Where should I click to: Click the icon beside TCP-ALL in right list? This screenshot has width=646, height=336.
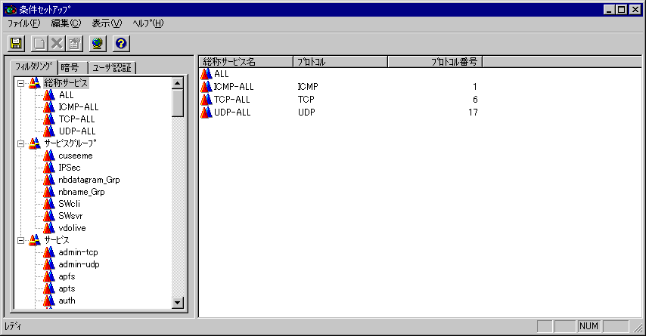(x=206, y=100)
